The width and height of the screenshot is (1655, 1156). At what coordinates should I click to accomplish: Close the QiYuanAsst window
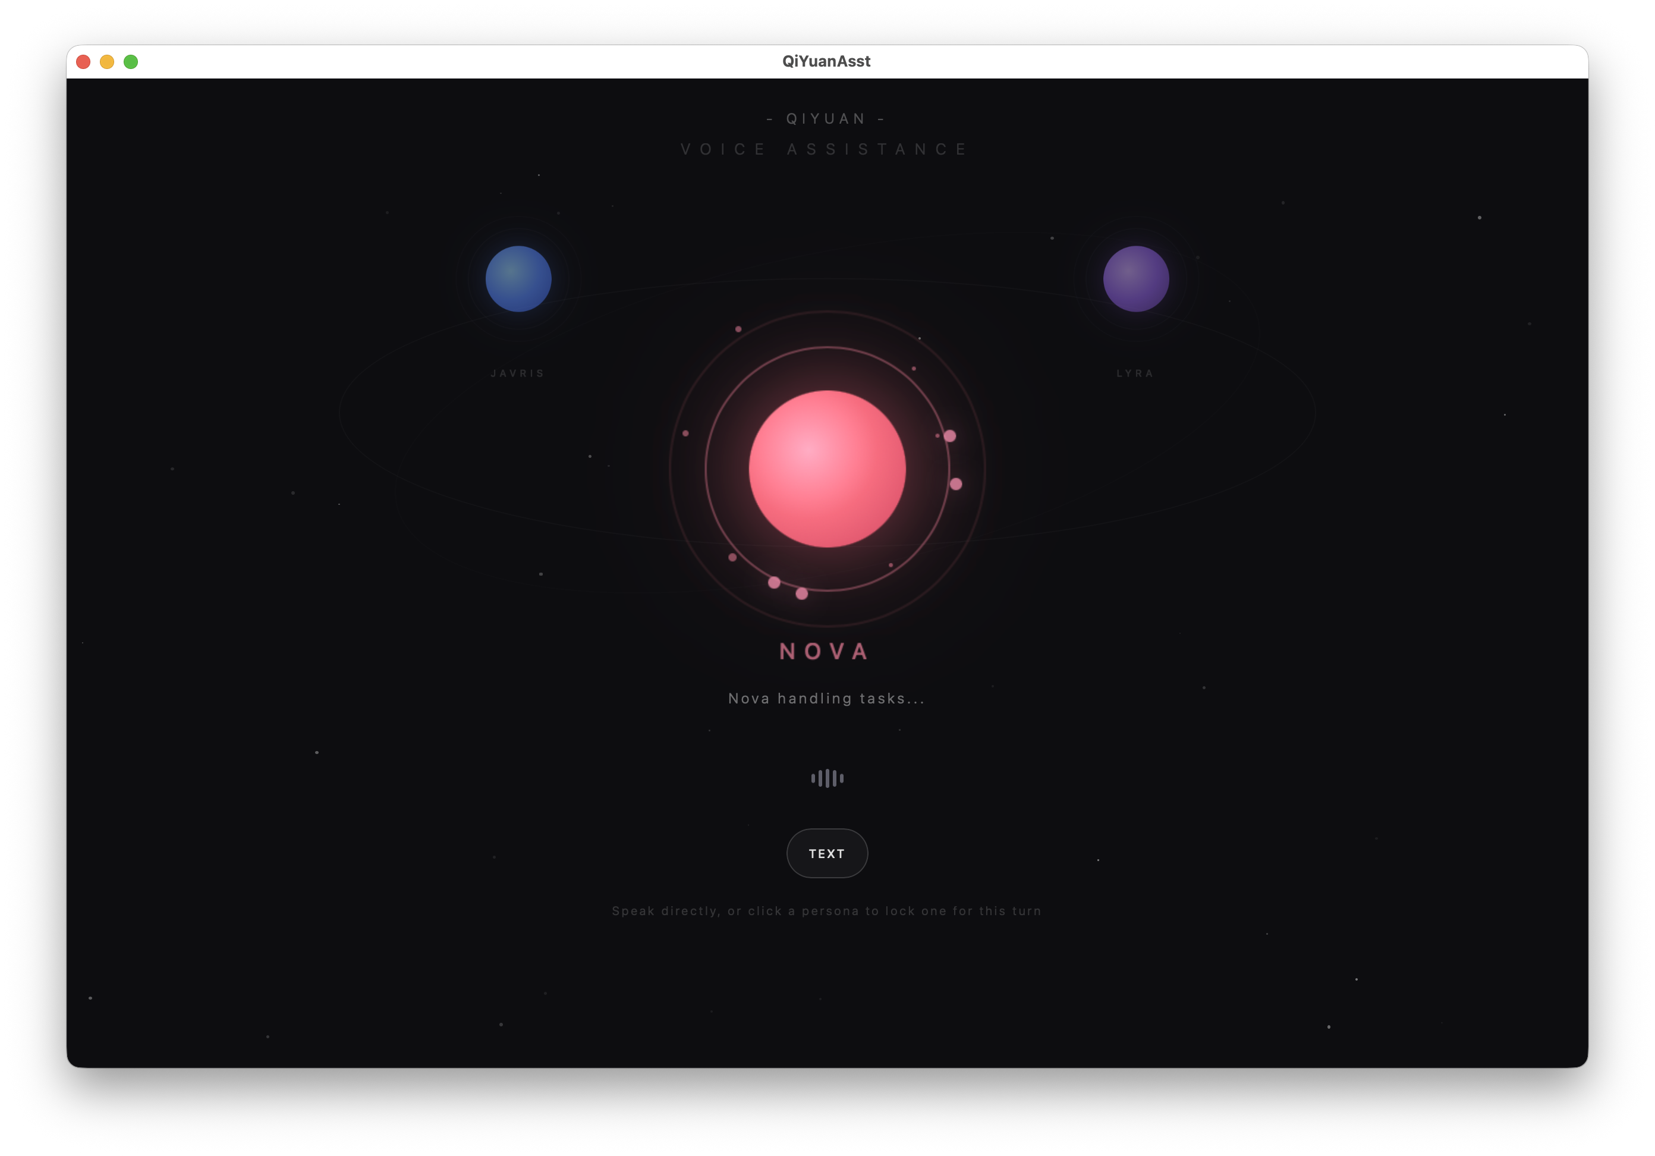[x=84, y=62]
